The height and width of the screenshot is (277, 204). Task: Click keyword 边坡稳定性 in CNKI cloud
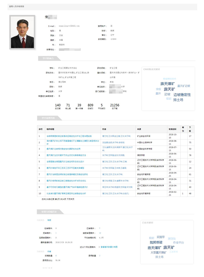[182, 95]
